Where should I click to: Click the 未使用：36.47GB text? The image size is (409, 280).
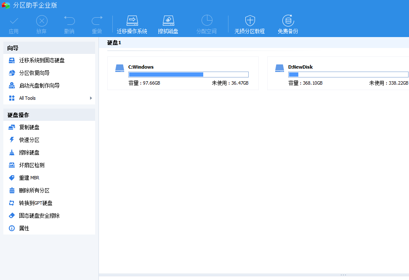pyautogui.click(x=230, y=83)
